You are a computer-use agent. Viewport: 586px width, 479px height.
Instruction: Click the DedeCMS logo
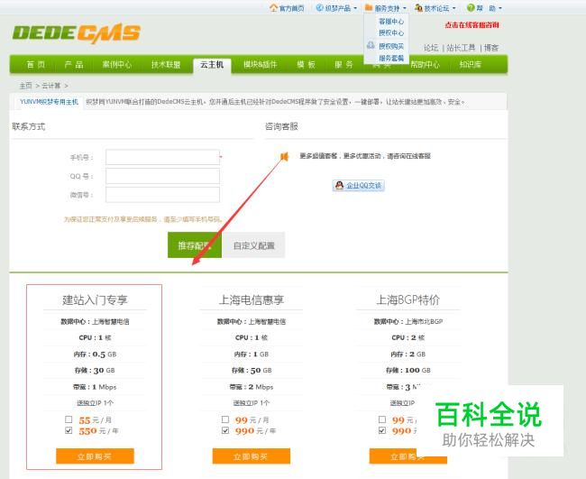tap(77, 33)
